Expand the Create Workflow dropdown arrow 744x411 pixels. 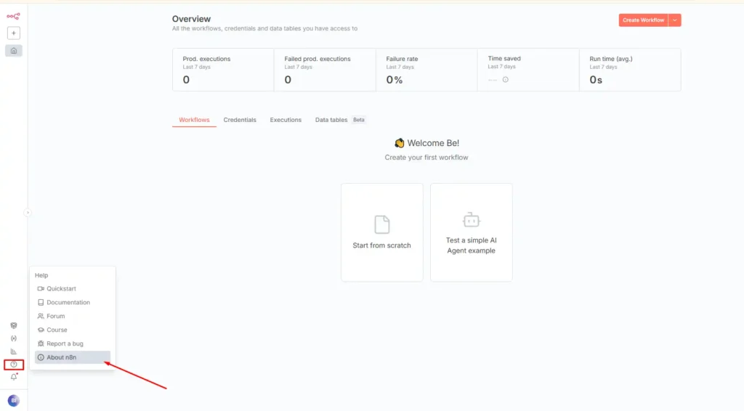tap(675, 20)
